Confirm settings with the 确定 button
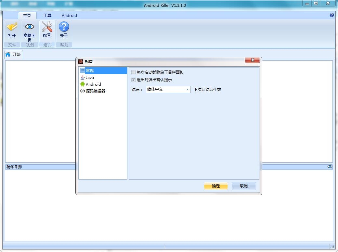The width and height of the screenshot is (338, 252). (x=216, y=186)
